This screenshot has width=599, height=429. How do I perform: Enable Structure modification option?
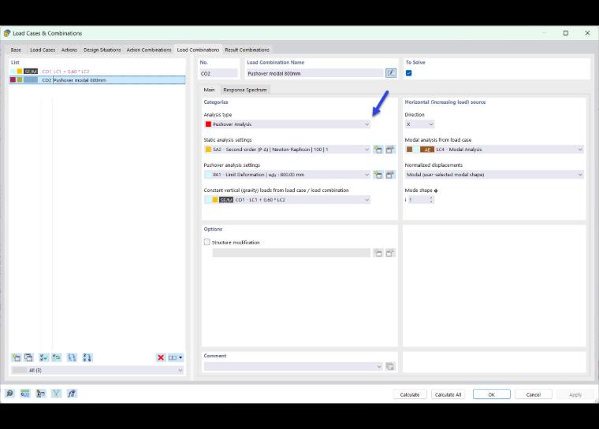[207, 242]
